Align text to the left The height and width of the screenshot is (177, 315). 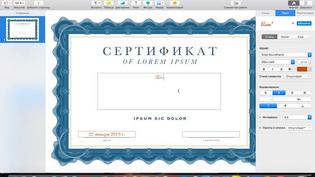coord(266,93)
